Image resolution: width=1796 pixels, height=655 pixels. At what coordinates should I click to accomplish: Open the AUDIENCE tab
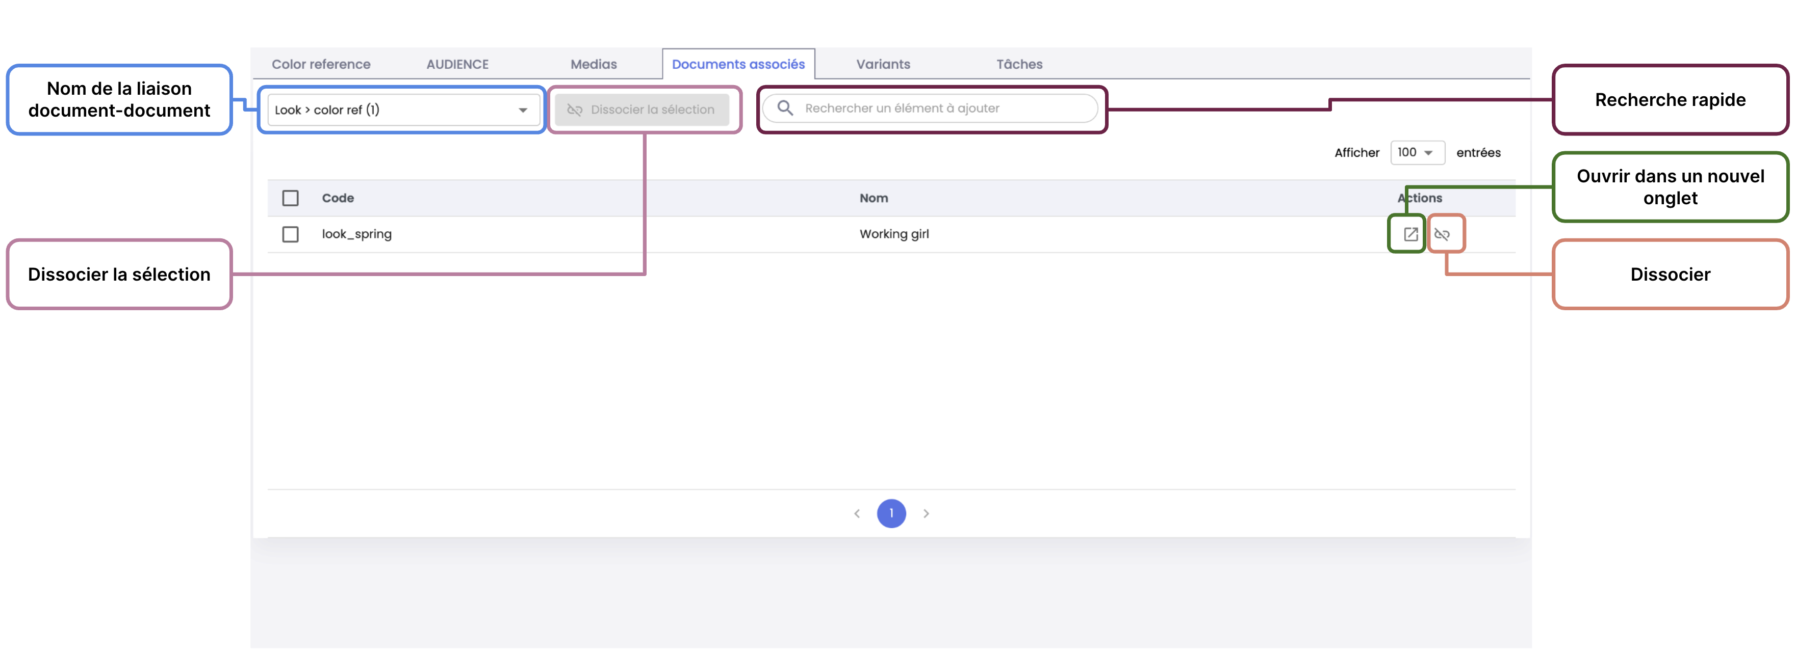coord(457,64)
